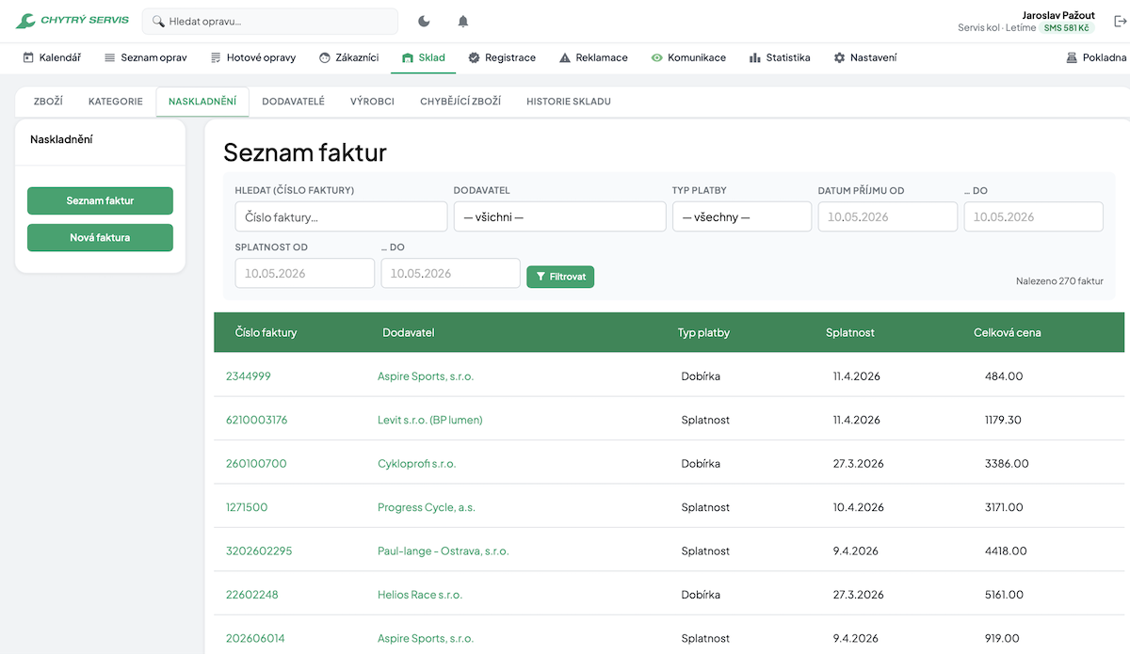
Task: Open supplier Paul-lange – Ostrava, s.r.o.
Action: [444, 551]
